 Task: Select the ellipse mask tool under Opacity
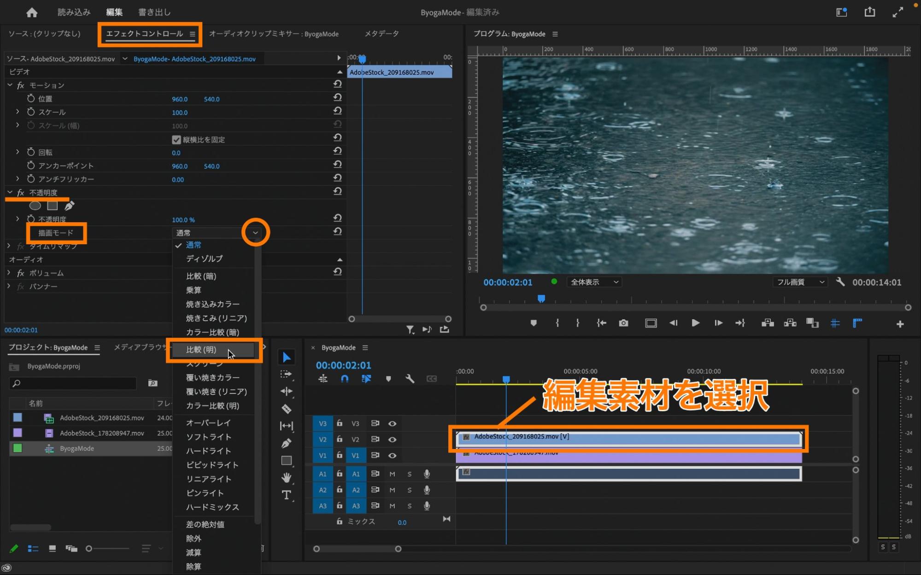click(35, 206)
